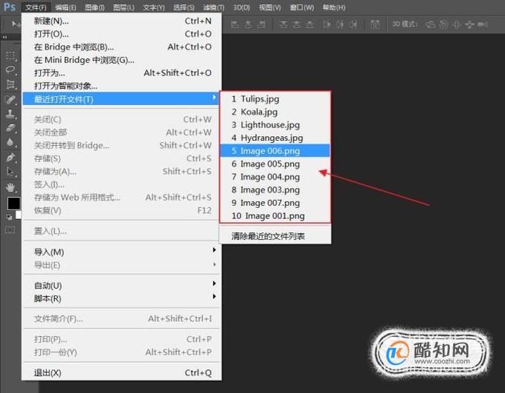Select the Lasso tool
This screenshot has height=393, width=505.
10,70
